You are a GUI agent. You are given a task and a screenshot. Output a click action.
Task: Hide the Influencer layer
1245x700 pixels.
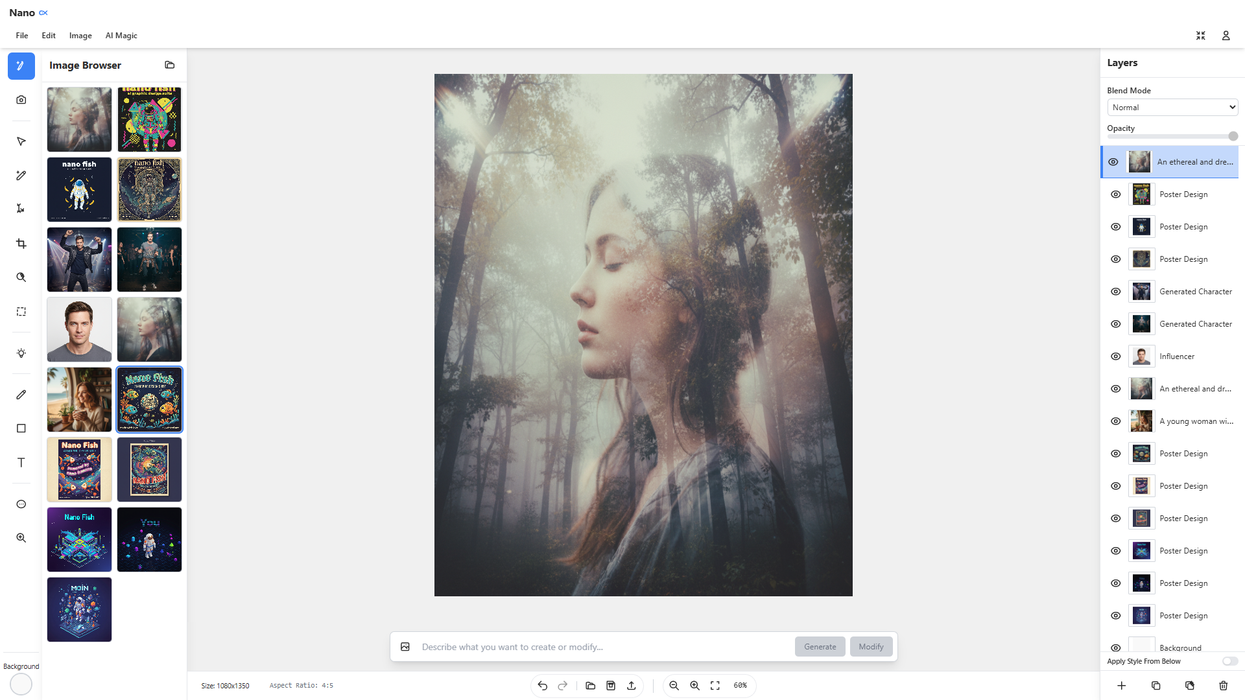1115,356
